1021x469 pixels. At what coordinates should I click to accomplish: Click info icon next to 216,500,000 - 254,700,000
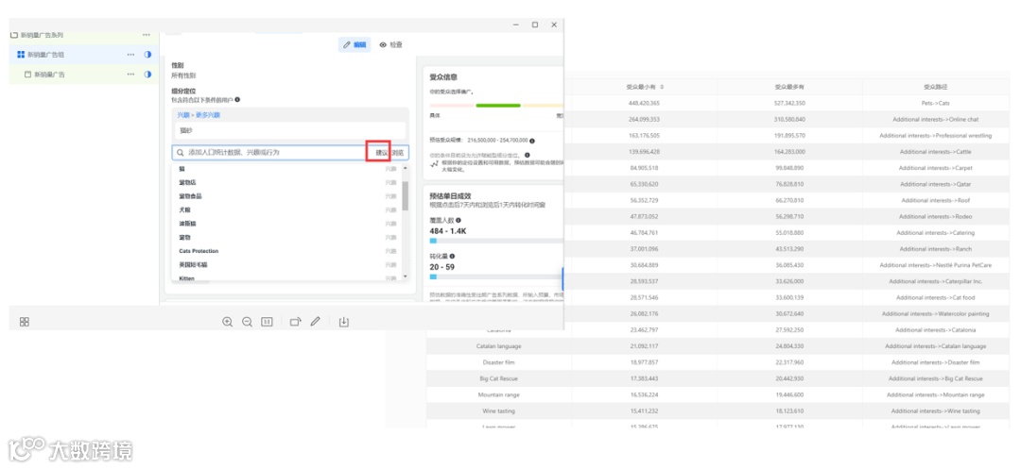tap(532, 141)
